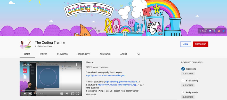
Task: Subscribe to The Coding Train channel
Action: (x=200, y=44)
